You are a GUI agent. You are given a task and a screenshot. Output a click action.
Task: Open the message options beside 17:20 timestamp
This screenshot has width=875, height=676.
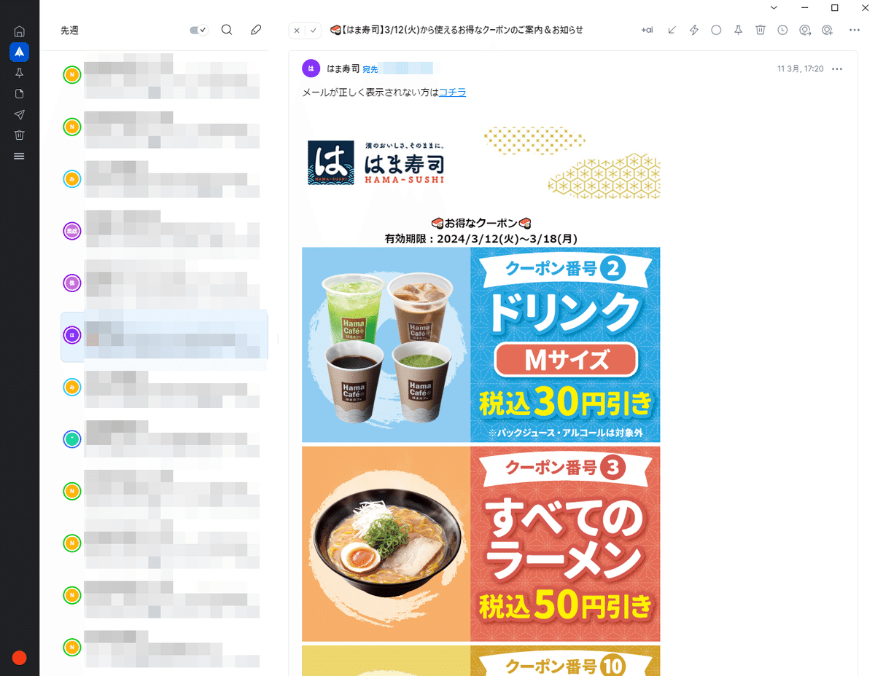[837, 68]
